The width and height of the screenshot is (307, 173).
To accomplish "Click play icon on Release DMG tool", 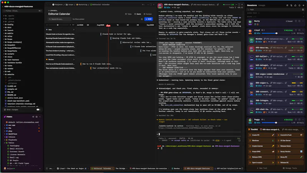I will (250, 157).
